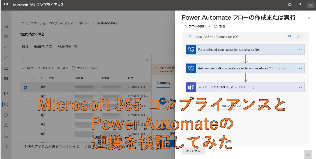Image resolution: width=316 pixels, height=159 pixels.
Task: Sort by 日付 column header
Action: (x=130, y=78)
